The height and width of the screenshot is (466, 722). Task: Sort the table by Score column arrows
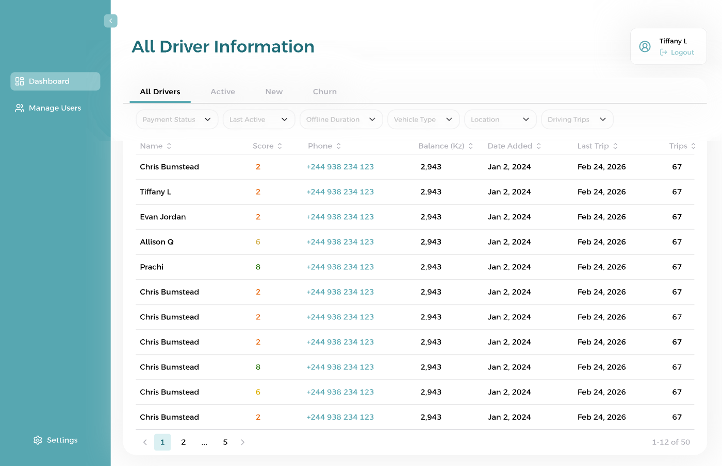(280, 146)
